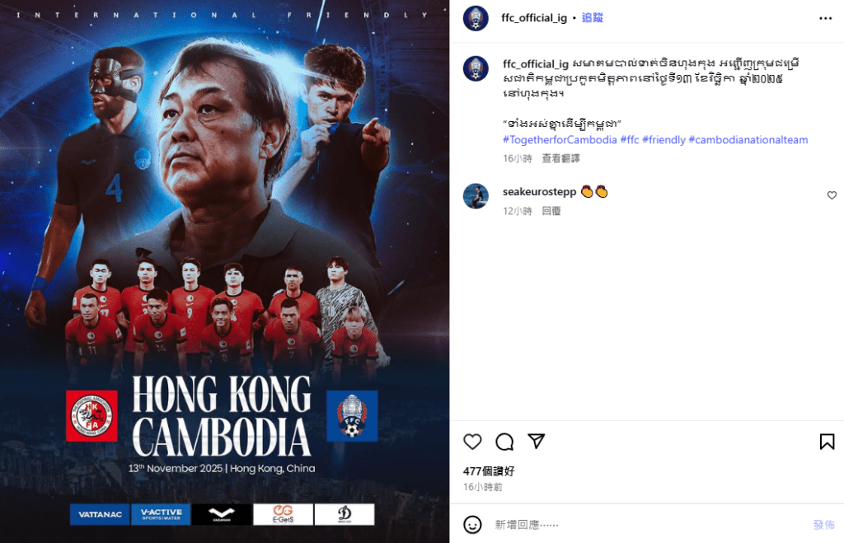The width and height of the screenshot is (844, 543).
Task: Like the post with the heart icon
Action: point(472,442)
